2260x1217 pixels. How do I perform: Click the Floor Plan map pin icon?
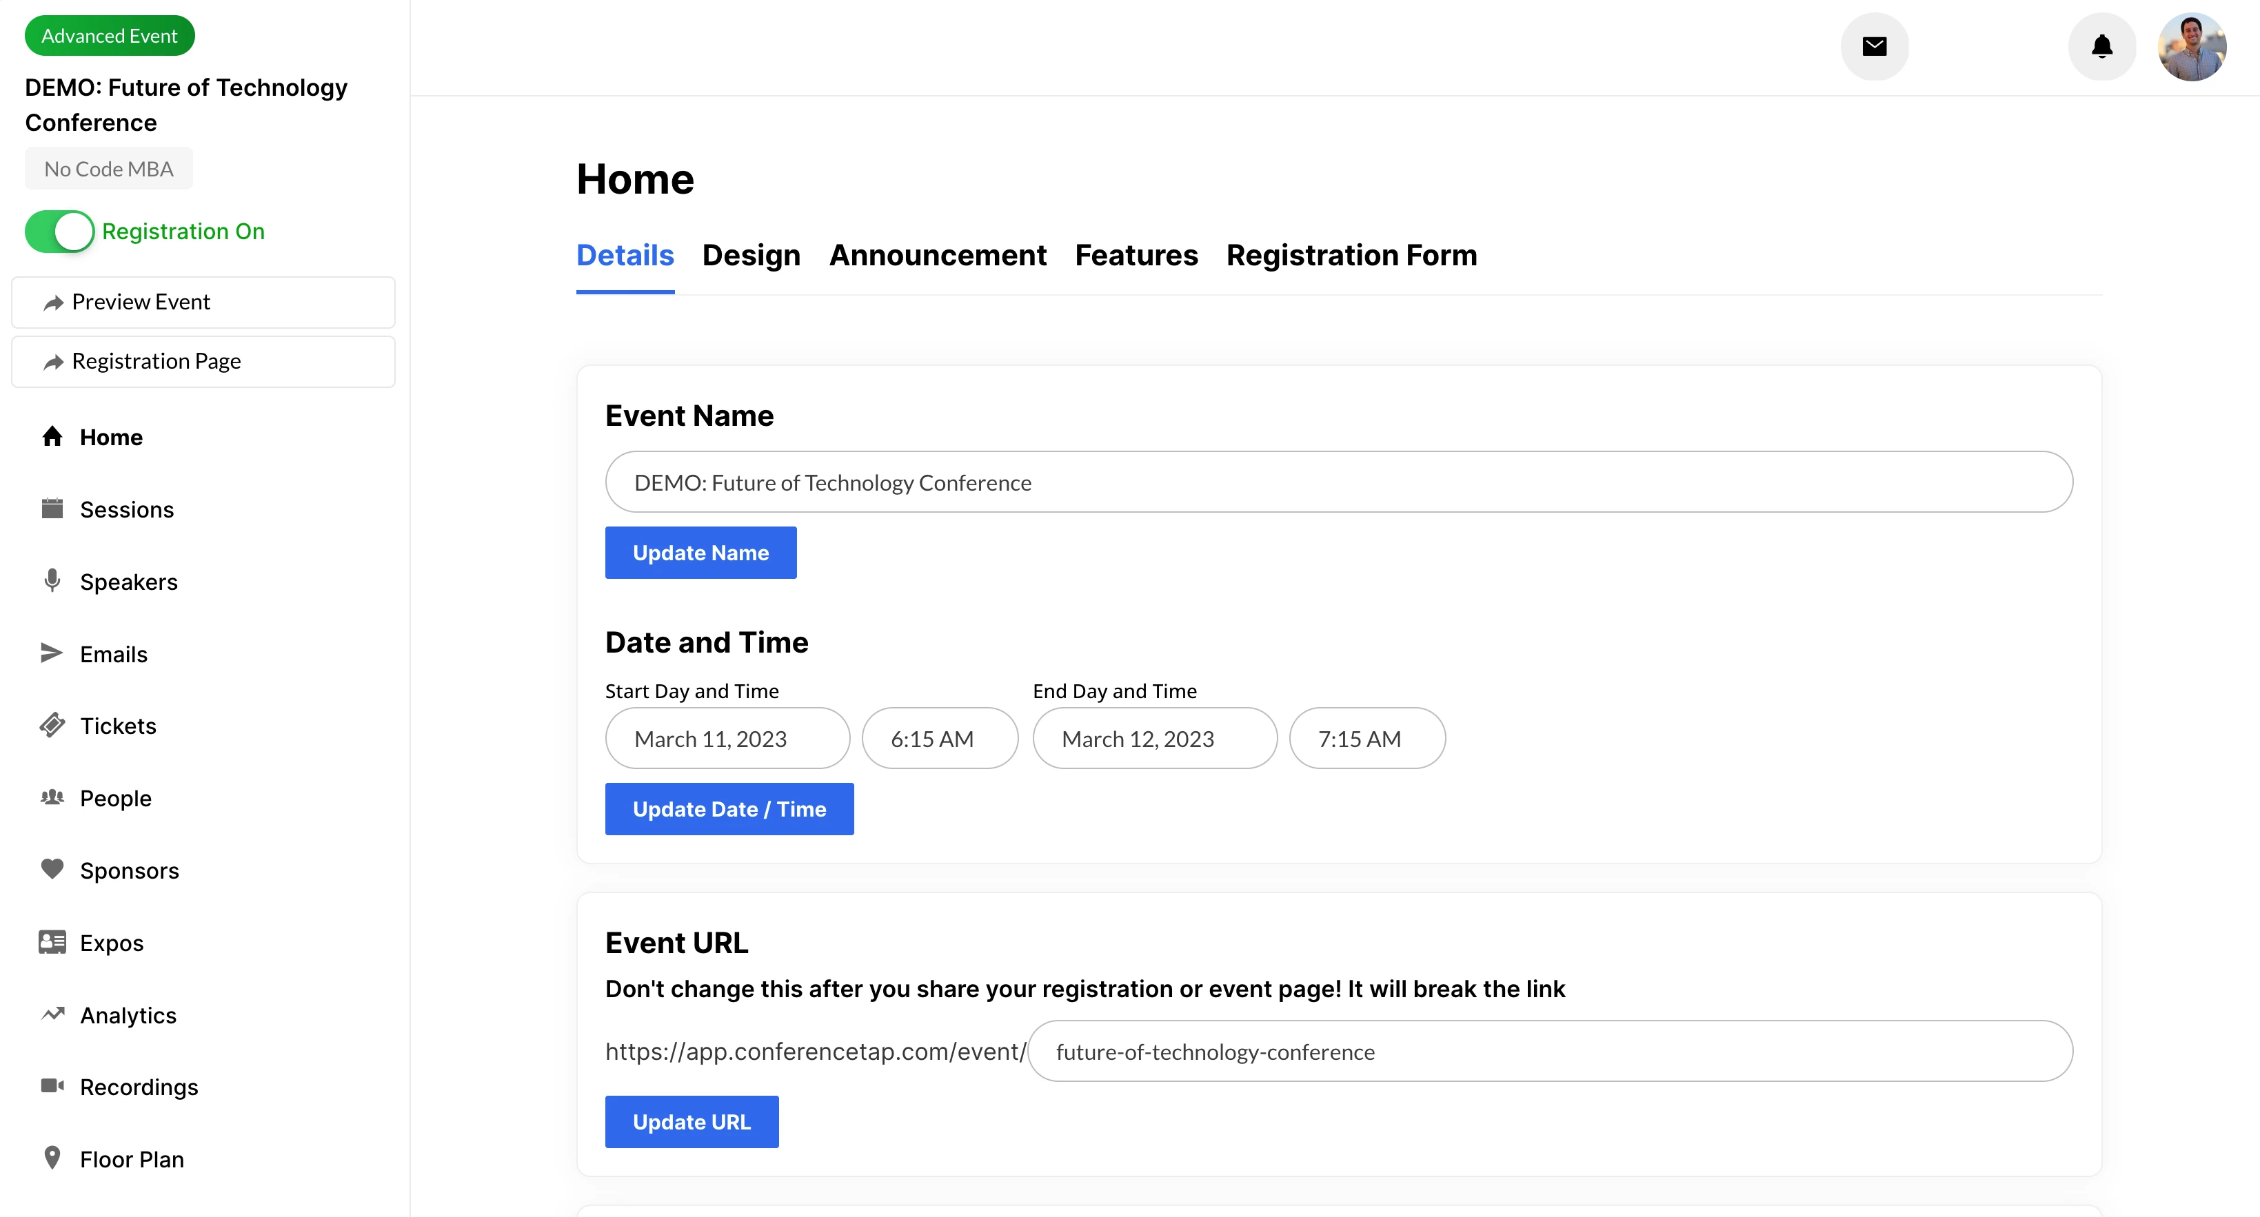[52, 1158]
